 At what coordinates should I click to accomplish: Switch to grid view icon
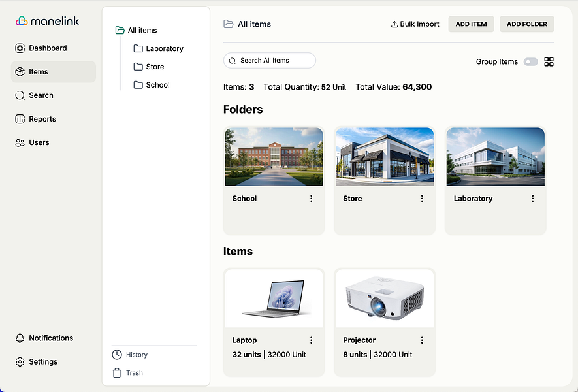(x=549, y=62)
